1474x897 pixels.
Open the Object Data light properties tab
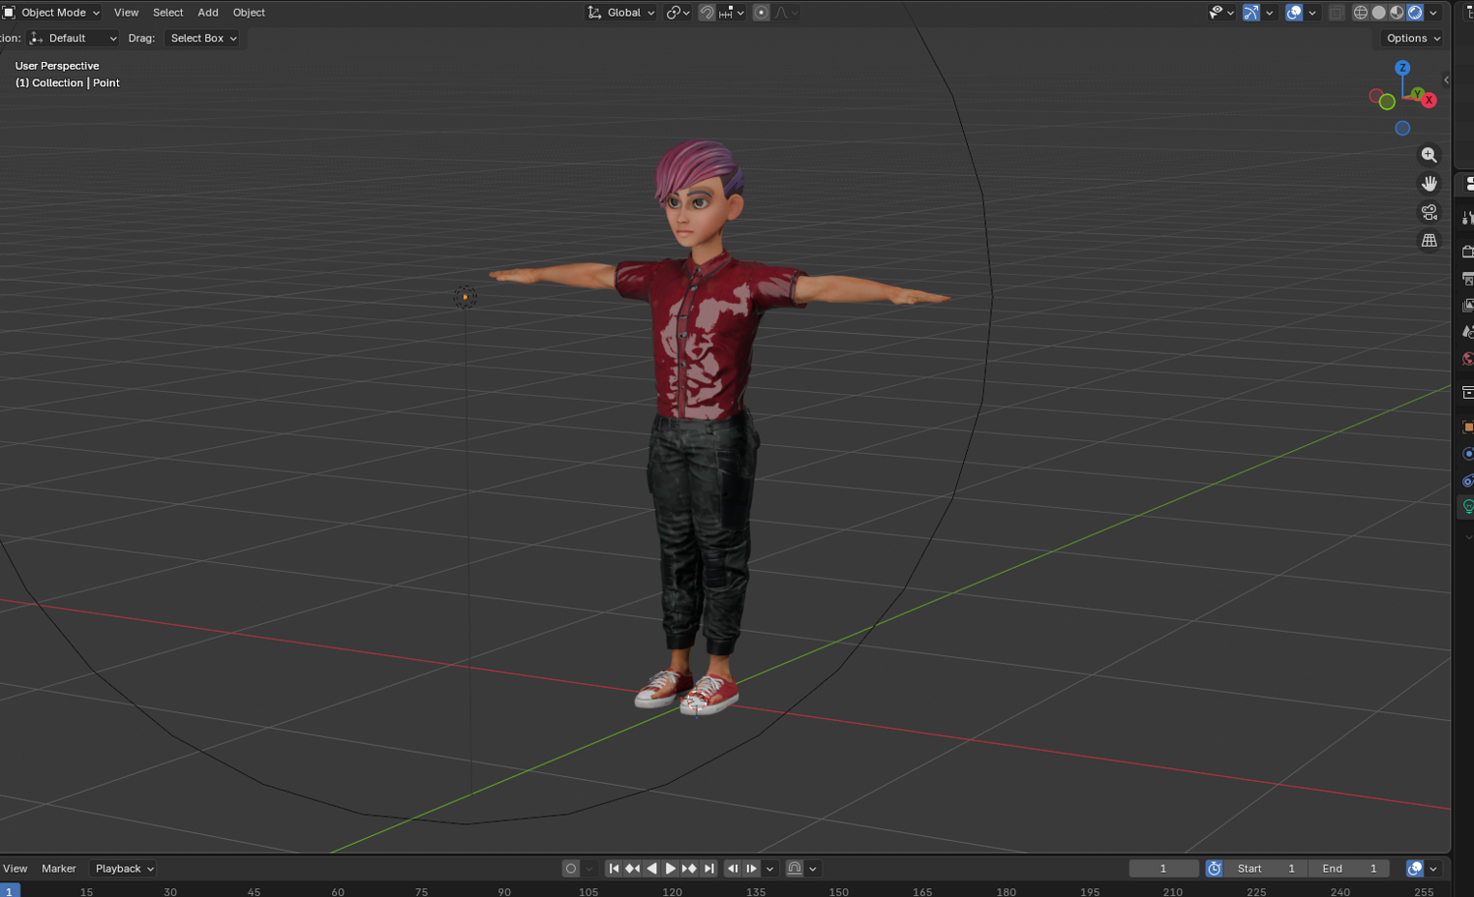(1467, 507)
